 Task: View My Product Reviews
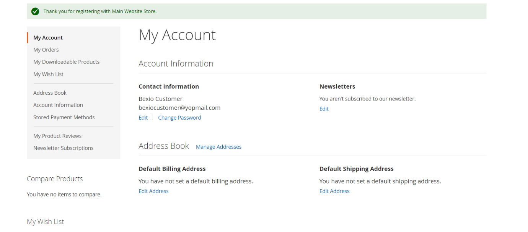click(57, 136)
